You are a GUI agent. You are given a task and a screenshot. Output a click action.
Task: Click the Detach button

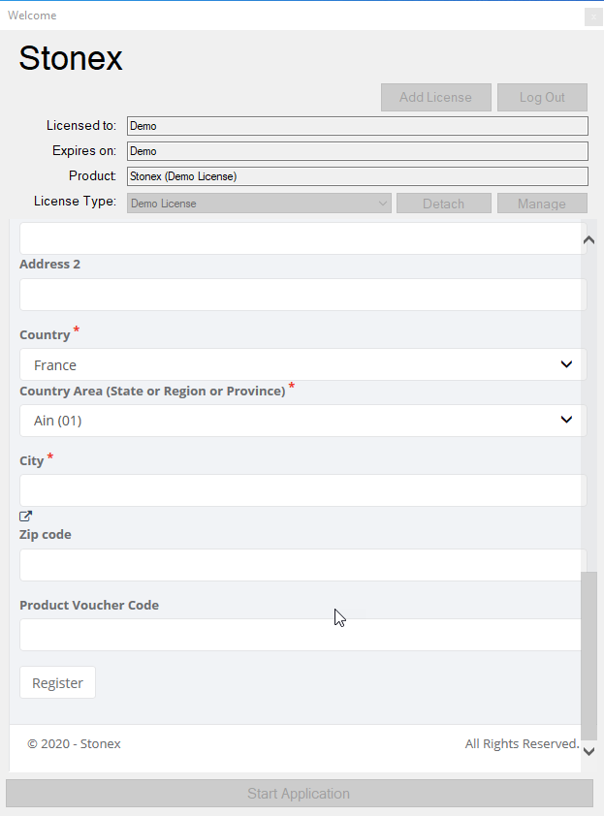tap(444, 203)
